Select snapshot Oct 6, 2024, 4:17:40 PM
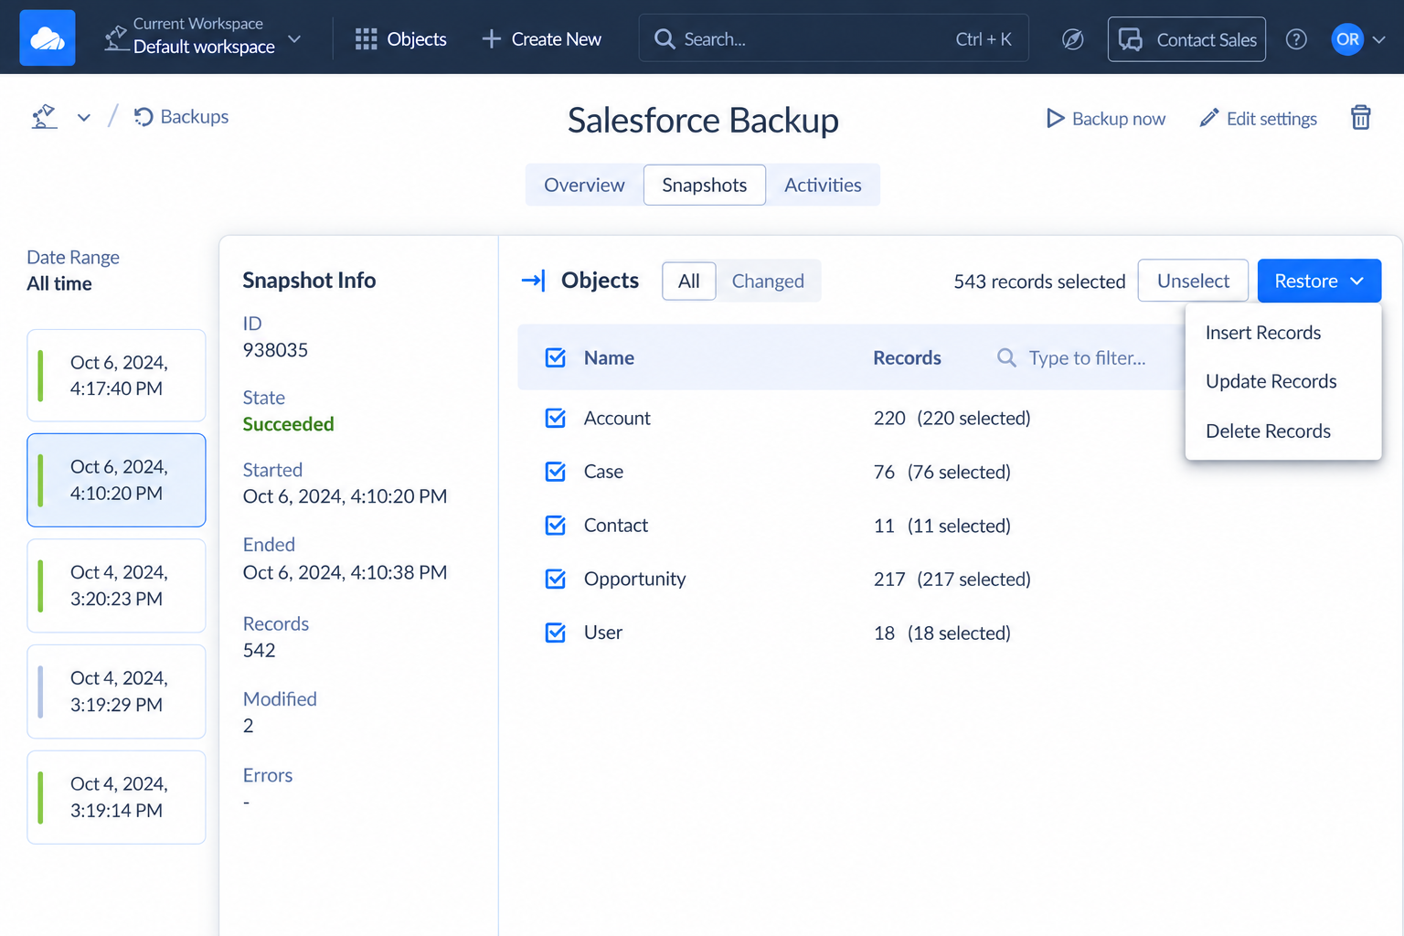 tap(116, 375)
